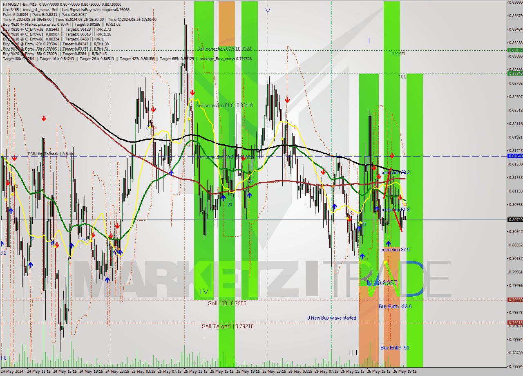The image size is (523, 376).
Task: Click the '25 May 11:15' time label
Action: click(x=195, y=372)
